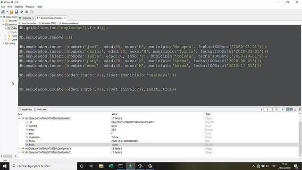Open the File menu
The image size is (302, 170).
pyautogui.click(x=3, y=7)
